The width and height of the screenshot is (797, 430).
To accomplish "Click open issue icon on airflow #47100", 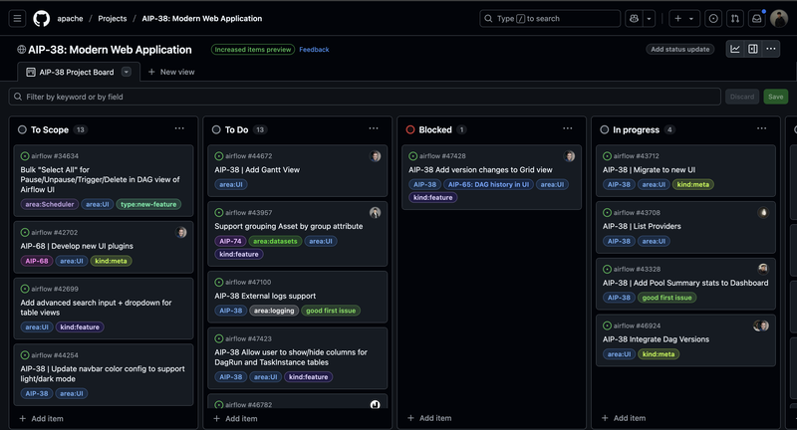I will pyautogui.click(x=219, y=283).
